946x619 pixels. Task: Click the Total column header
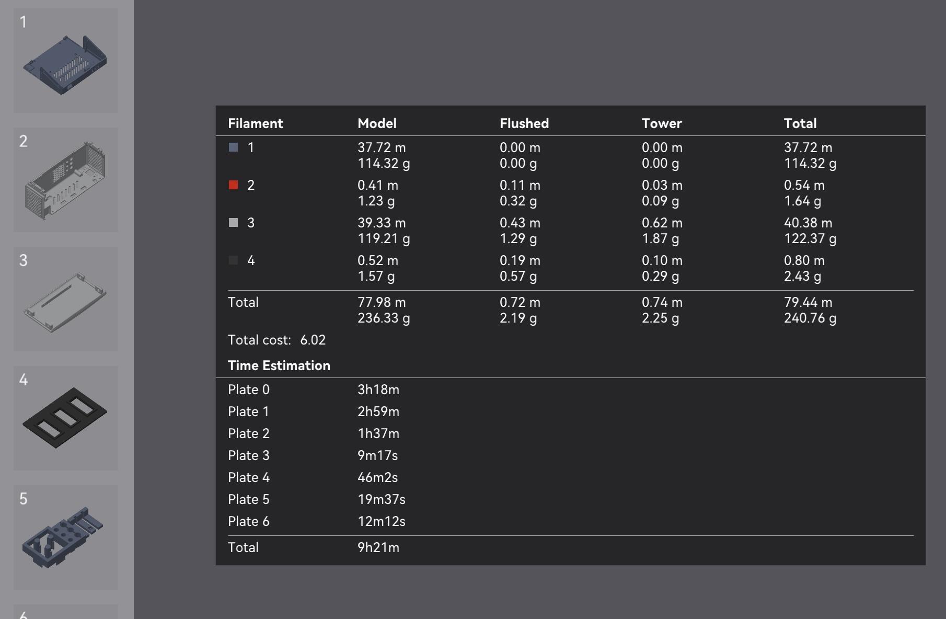(x=800, y=123)
